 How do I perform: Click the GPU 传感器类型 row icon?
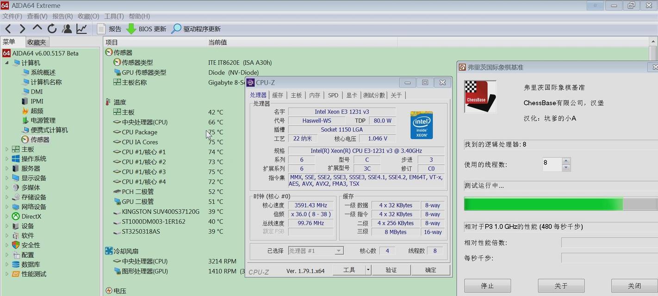click(117, 72)
